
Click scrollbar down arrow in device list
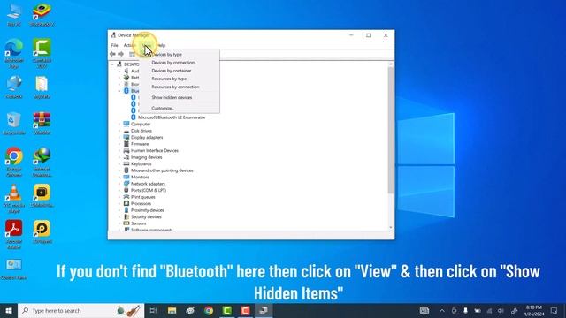point(391,227)
